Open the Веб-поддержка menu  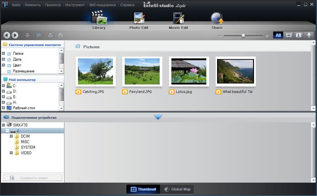[103, 5]
